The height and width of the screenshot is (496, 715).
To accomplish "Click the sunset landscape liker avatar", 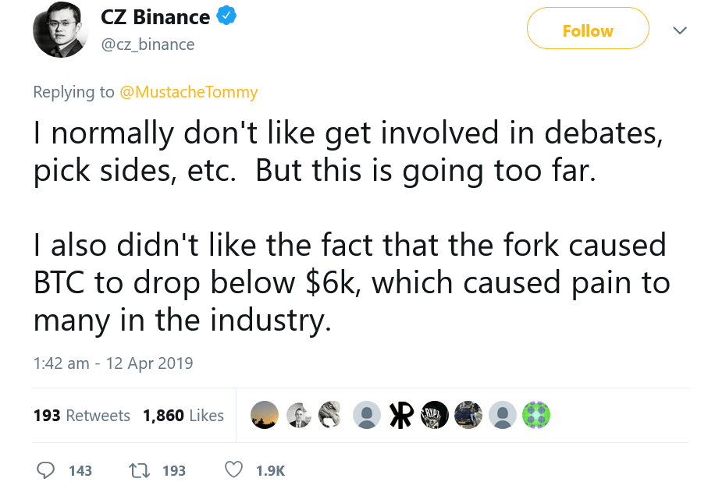I will (265, 415).
